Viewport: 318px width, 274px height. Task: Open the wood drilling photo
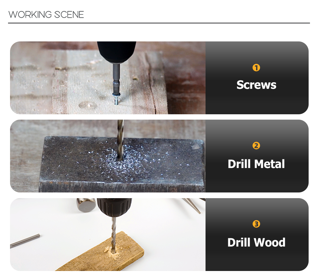pos(108,235)
